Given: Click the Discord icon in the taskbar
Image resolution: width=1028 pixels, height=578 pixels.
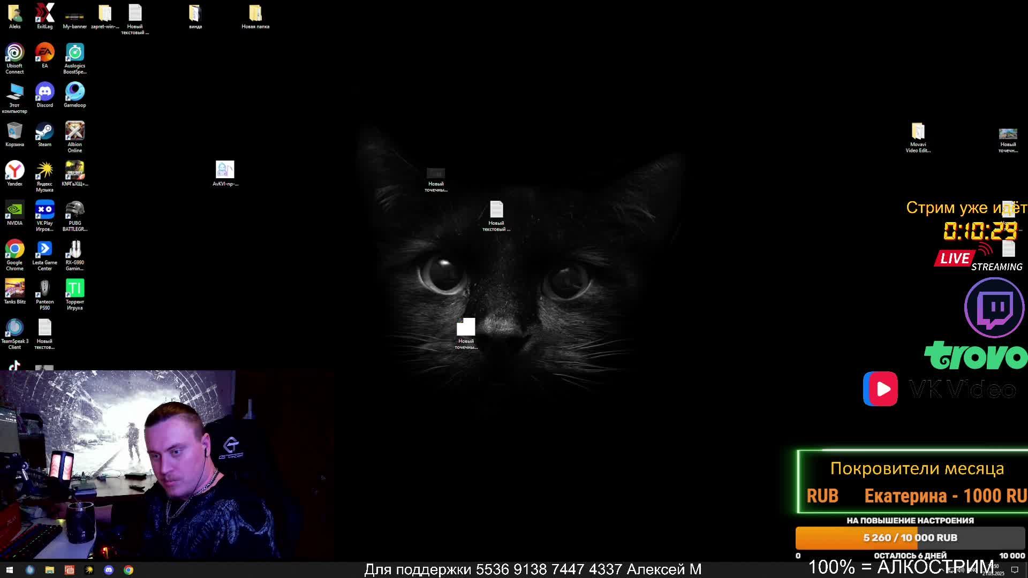Looking at the screenshot, I should coord(109,570).
